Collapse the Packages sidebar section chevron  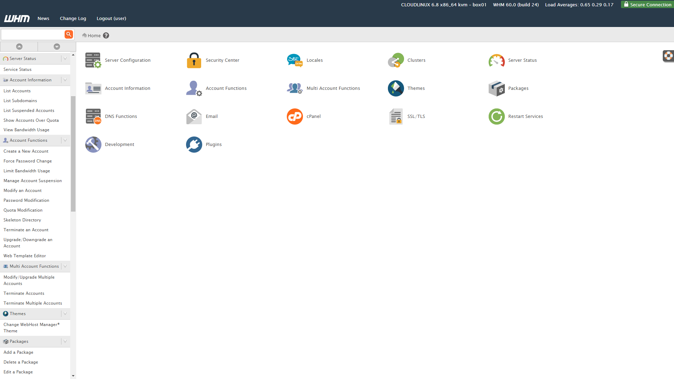click(x=65, y=341)
